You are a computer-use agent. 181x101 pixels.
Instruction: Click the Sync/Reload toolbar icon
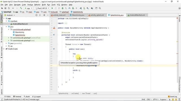pos(9,8)
